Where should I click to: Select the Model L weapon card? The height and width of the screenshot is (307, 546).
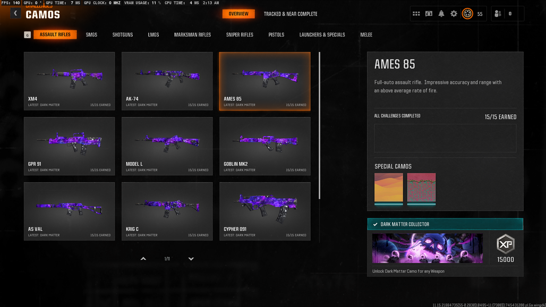[167, 146]
